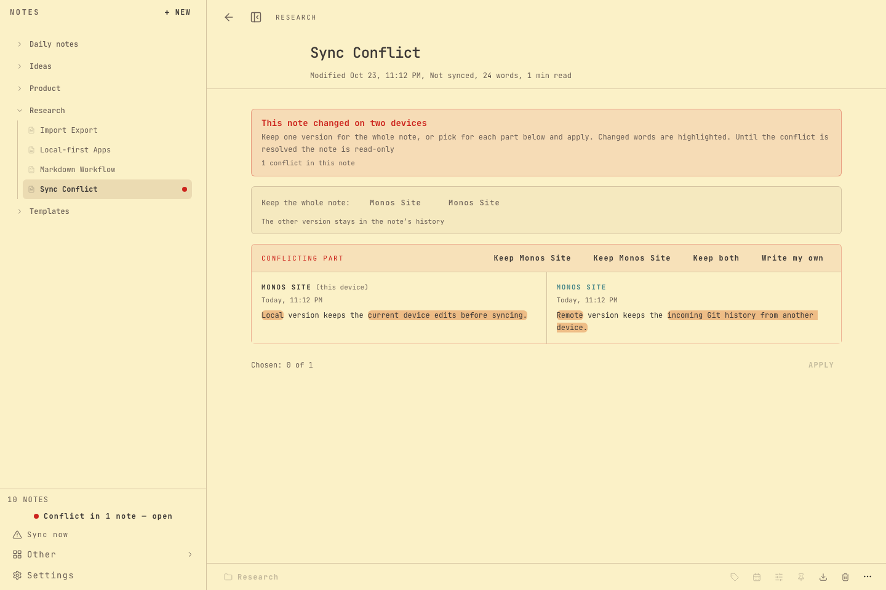
Task: Open the Import Export note
Action: [x=107, y=130]
